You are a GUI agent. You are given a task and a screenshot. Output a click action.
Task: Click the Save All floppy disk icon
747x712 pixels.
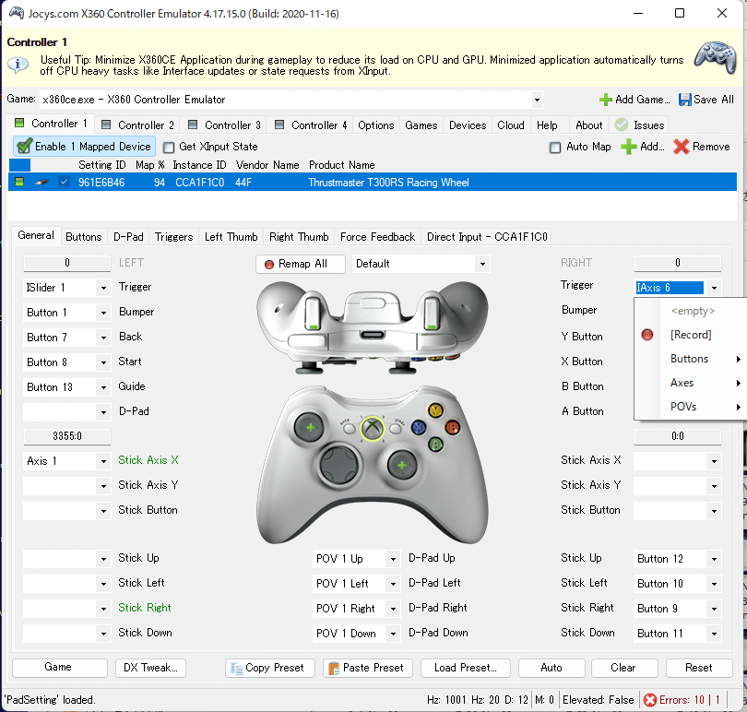pos(684,100)
